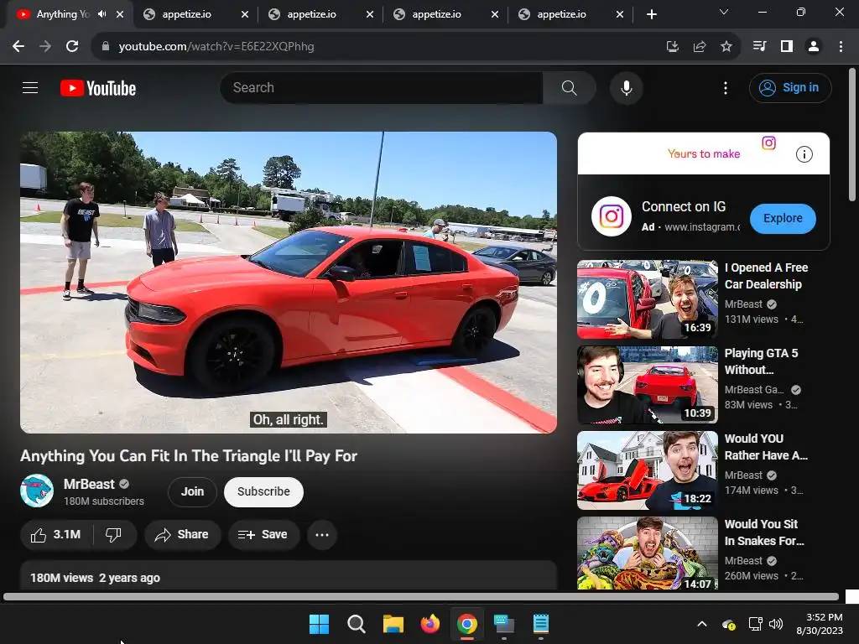Image resolution: width=859 pixels, height=644 pixels.
Task: Toggle Chrome side panel
Action: (786, 47)
